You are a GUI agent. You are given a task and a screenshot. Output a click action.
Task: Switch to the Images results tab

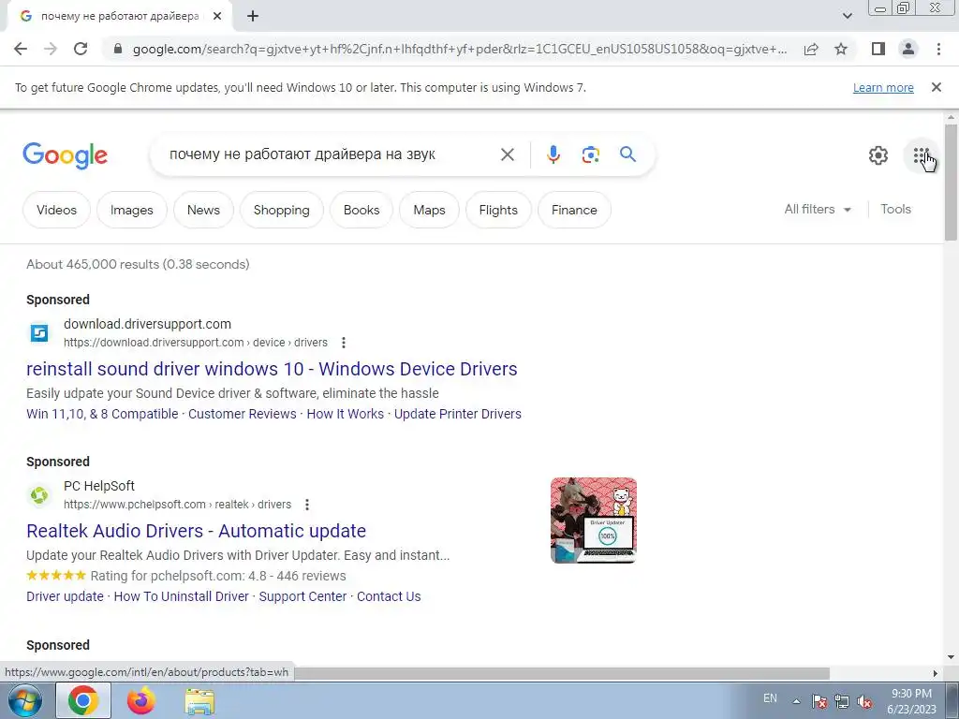pyautogui.click(x=131, y=210)
